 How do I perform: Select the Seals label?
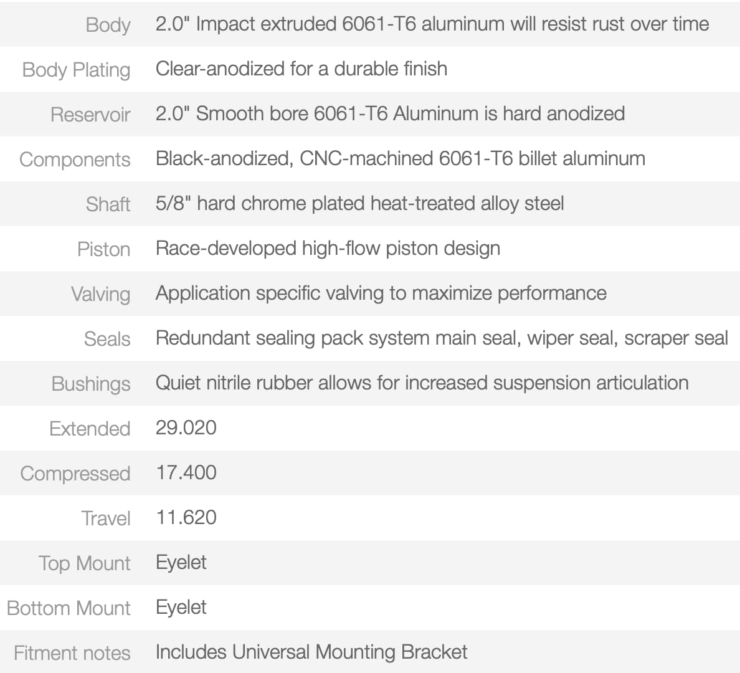click(107, 339)
